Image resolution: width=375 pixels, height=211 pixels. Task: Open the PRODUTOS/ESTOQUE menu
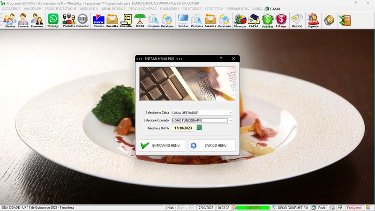click(x=60, y=9)
